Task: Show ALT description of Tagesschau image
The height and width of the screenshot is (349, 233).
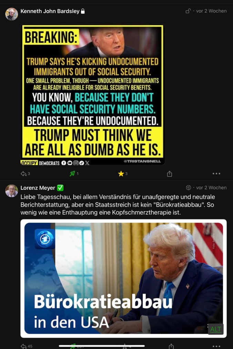Action: 215,329
